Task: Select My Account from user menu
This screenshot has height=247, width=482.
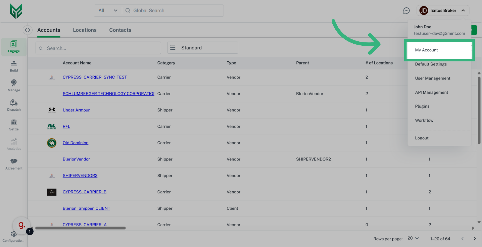Action: pyautogui.click(x=426, y=50)
